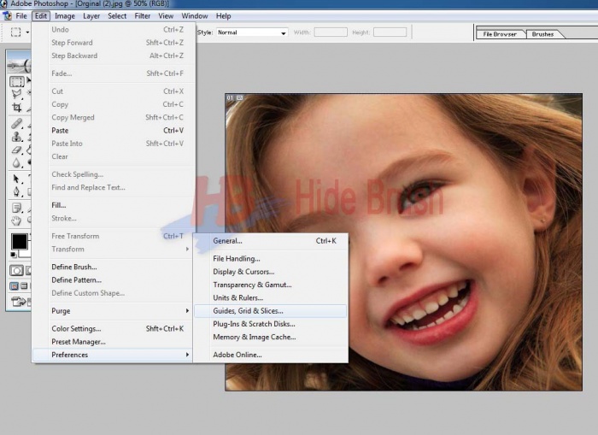Expand the Preferences submenu arrow
Viewport: 598px width, 435px height.
[187, 355]
